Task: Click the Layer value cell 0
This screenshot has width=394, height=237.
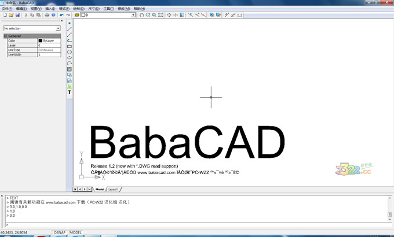Action: coord(49,46)
